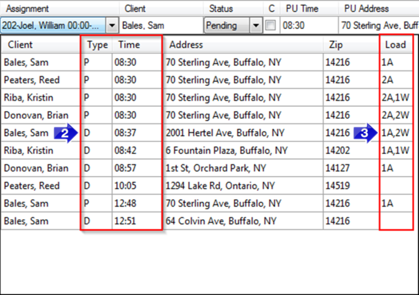Select the 2001 Hertel Ave, Buffalo, NY address
Image resolution: width=419 pixels, height=295 pixels.
pyautogui.click(x=225, y=133)
